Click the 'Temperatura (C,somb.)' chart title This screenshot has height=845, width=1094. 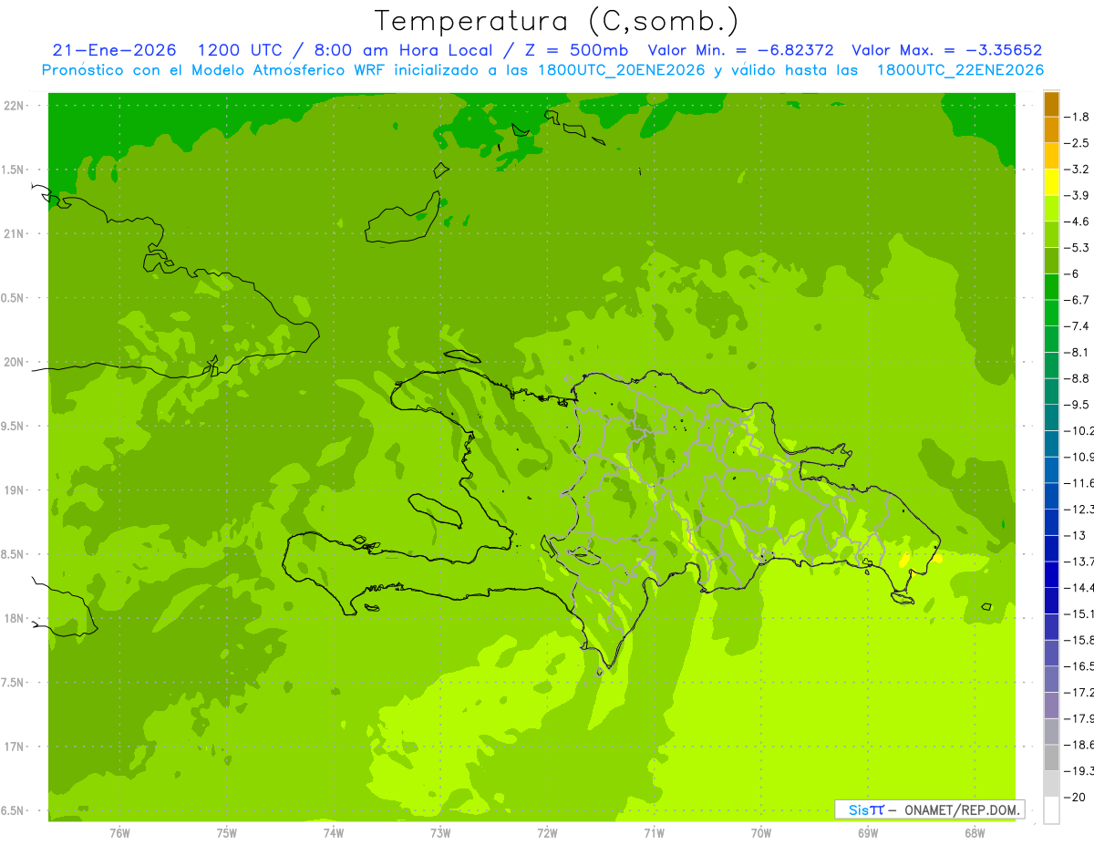pyautogui.click(x=555, y=20)
